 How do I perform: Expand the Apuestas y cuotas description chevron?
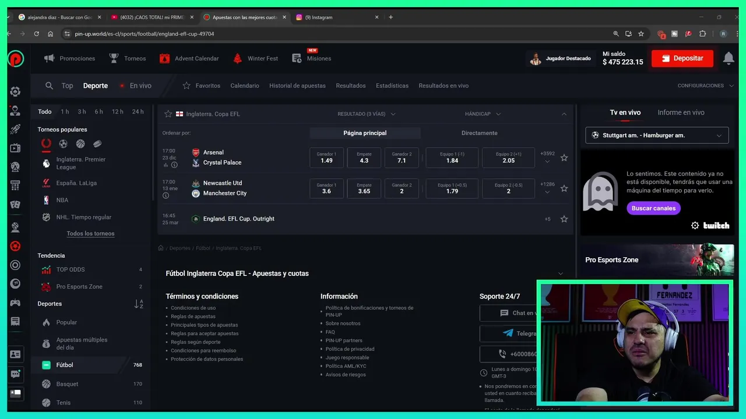coord(561,274)
